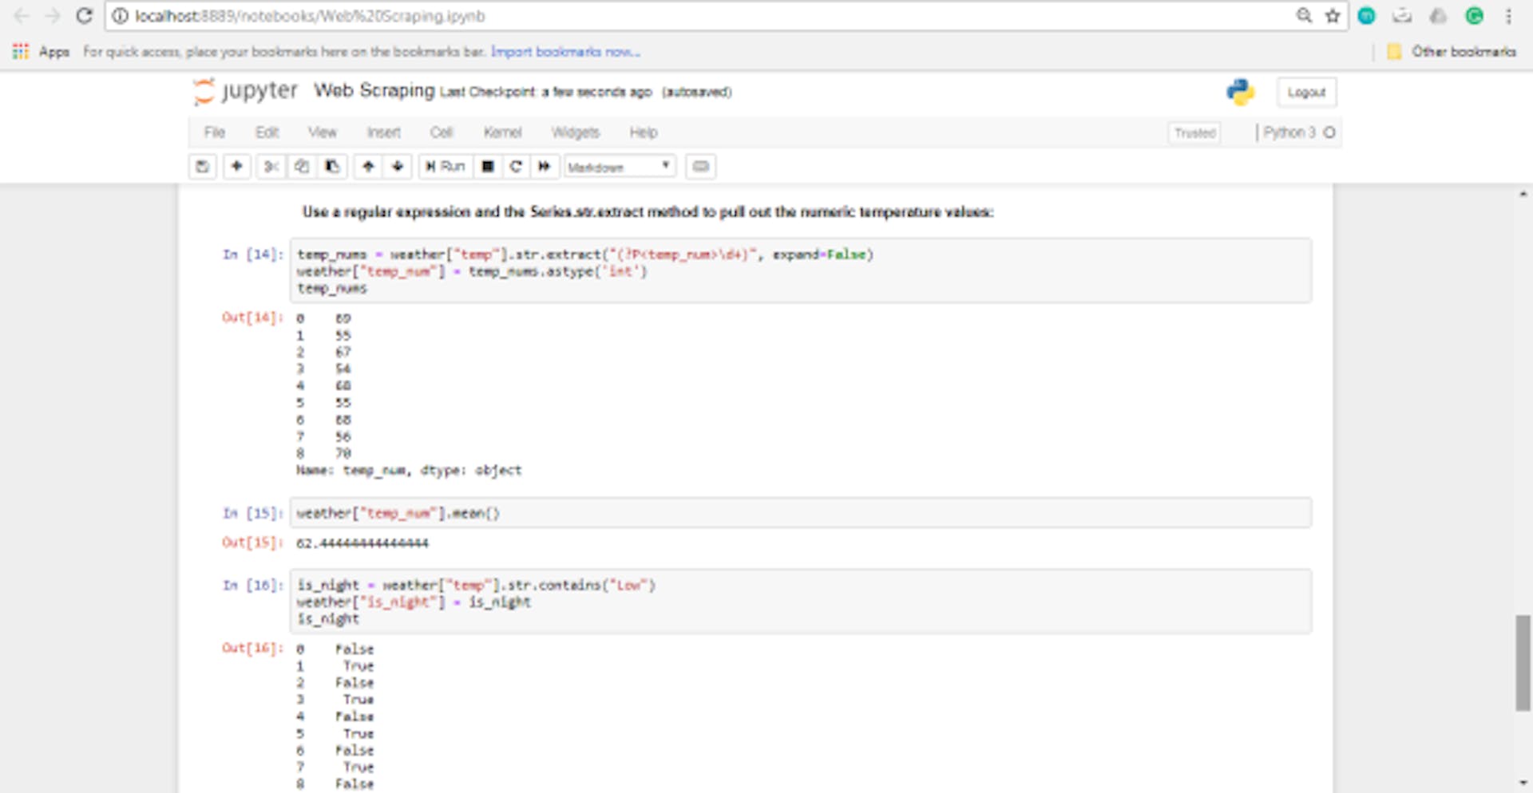Click the output value 62.444444444444
The height and width of the screenshot is (793, 1533).
362,543
